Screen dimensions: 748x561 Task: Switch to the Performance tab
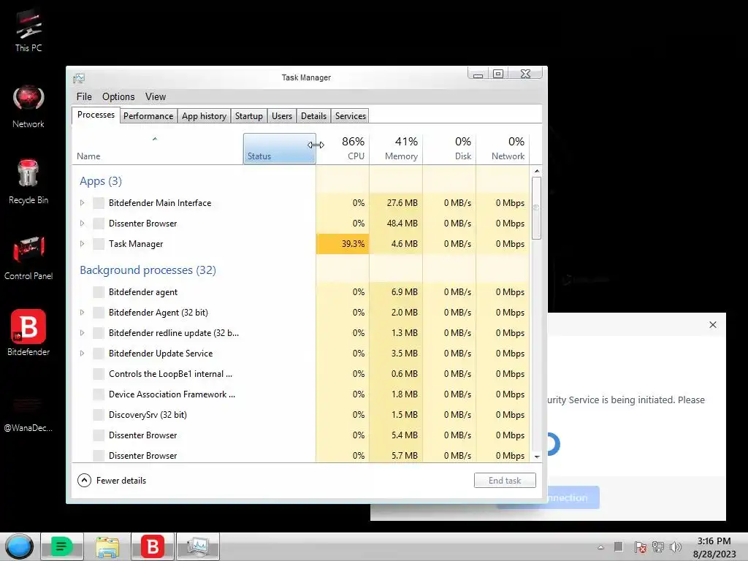pyautogui.click(x=148, y=116)
